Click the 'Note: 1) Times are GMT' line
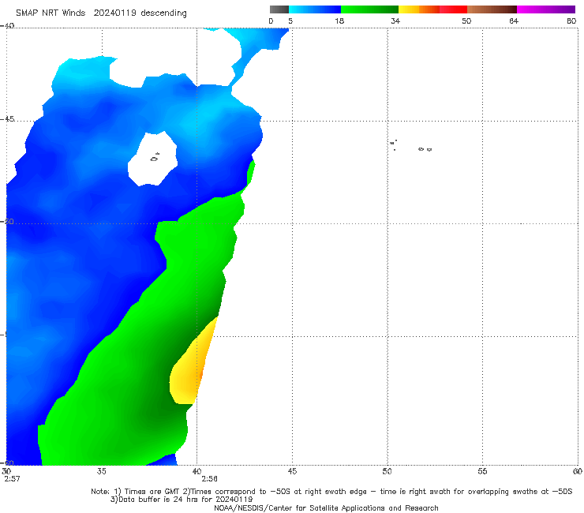 pos(331,492)
